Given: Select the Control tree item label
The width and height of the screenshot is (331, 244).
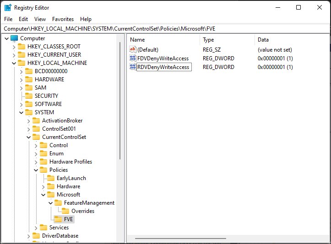Looking at the screenshot, I should tap(59, 145).
